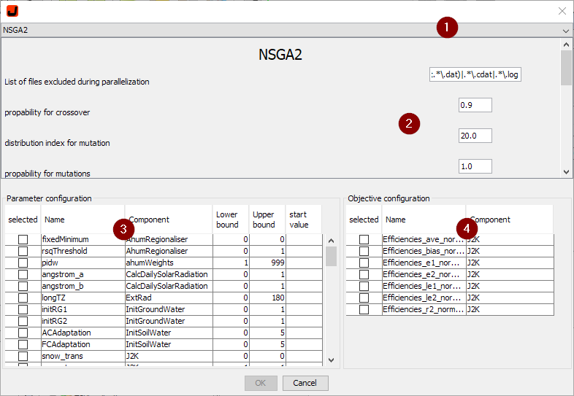574x396 pixels.
Task: Click parameter list scroll up arrow
Action: pyautogui.click(x=332, y=241)
